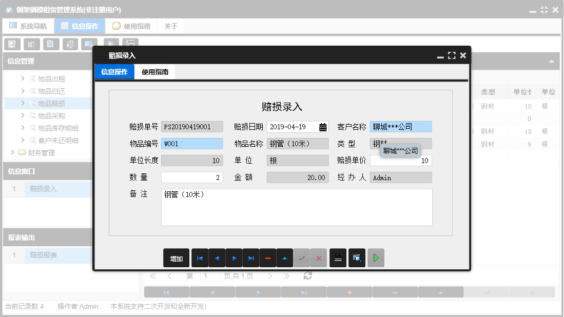The width and height of the screenshot is (564, 317).
Task: Click the green run arrow icon
Action: click(375, 258)
